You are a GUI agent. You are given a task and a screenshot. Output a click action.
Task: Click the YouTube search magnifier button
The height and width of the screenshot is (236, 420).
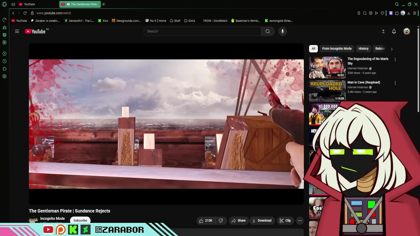pos(268,31)
